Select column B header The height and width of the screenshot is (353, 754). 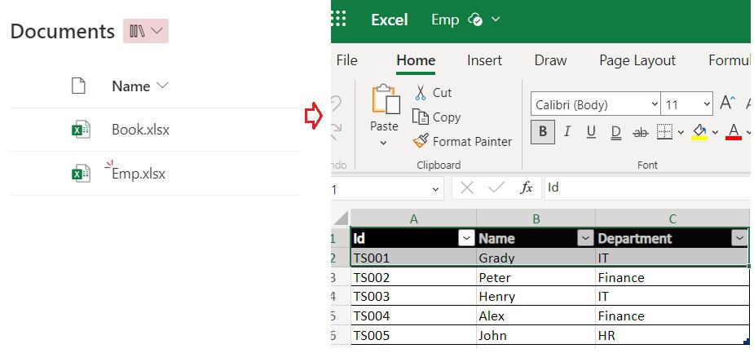click(x=536, y=218)
